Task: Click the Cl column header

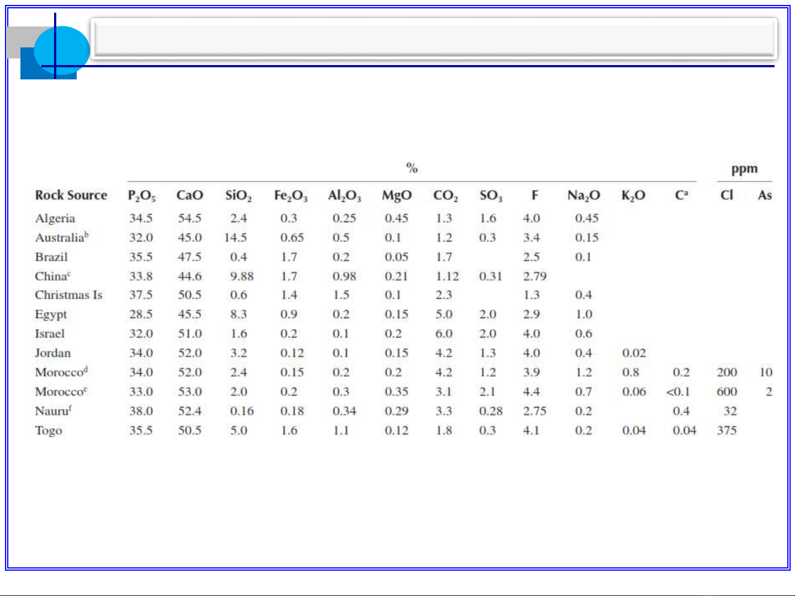Action: tap(727, 195)
